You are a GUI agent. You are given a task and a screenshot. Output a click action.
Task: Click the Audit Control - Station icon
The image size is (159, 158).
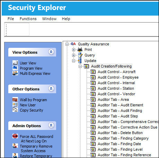tap(93, 88)
